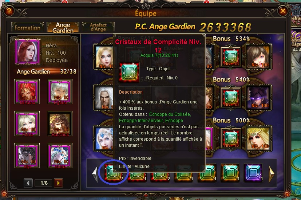Select the Styx angel portrait

pyautogui.click(x=27, y=156)
